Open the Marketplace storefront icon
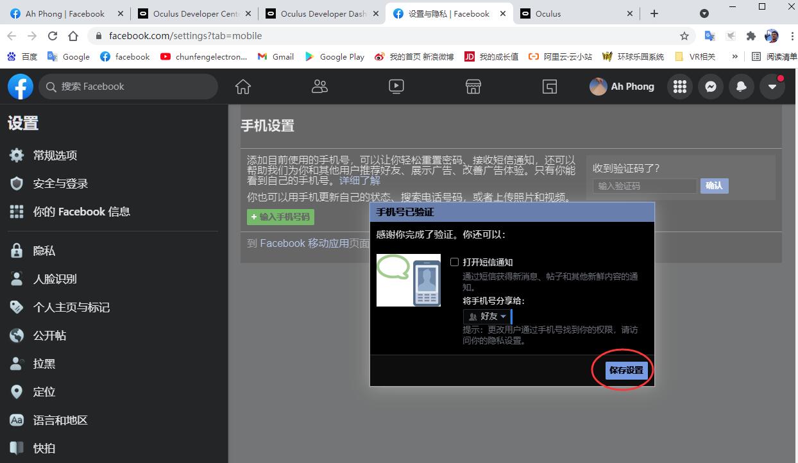Viewport: 798px width, 463px height. [473, 87]
